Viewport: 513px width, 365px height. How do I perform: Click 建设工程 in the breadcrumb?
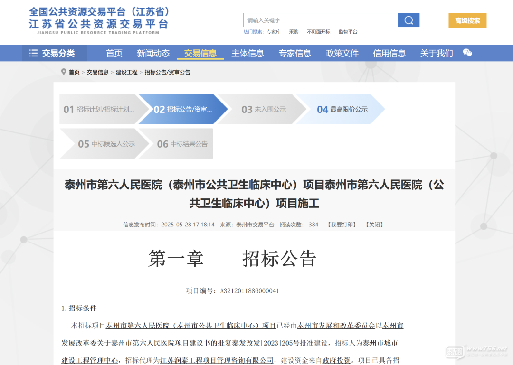tap(126, 72)
